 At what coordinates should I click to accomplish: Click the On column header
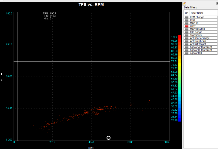pos(187,13)
